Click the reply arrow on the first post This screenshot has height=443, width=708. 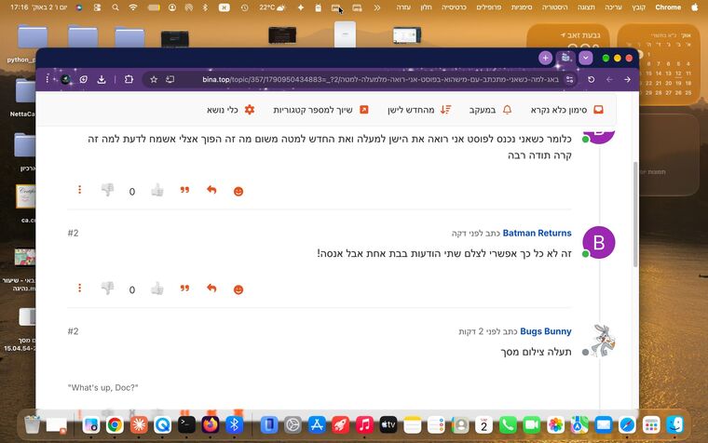(x=211, y=190)
